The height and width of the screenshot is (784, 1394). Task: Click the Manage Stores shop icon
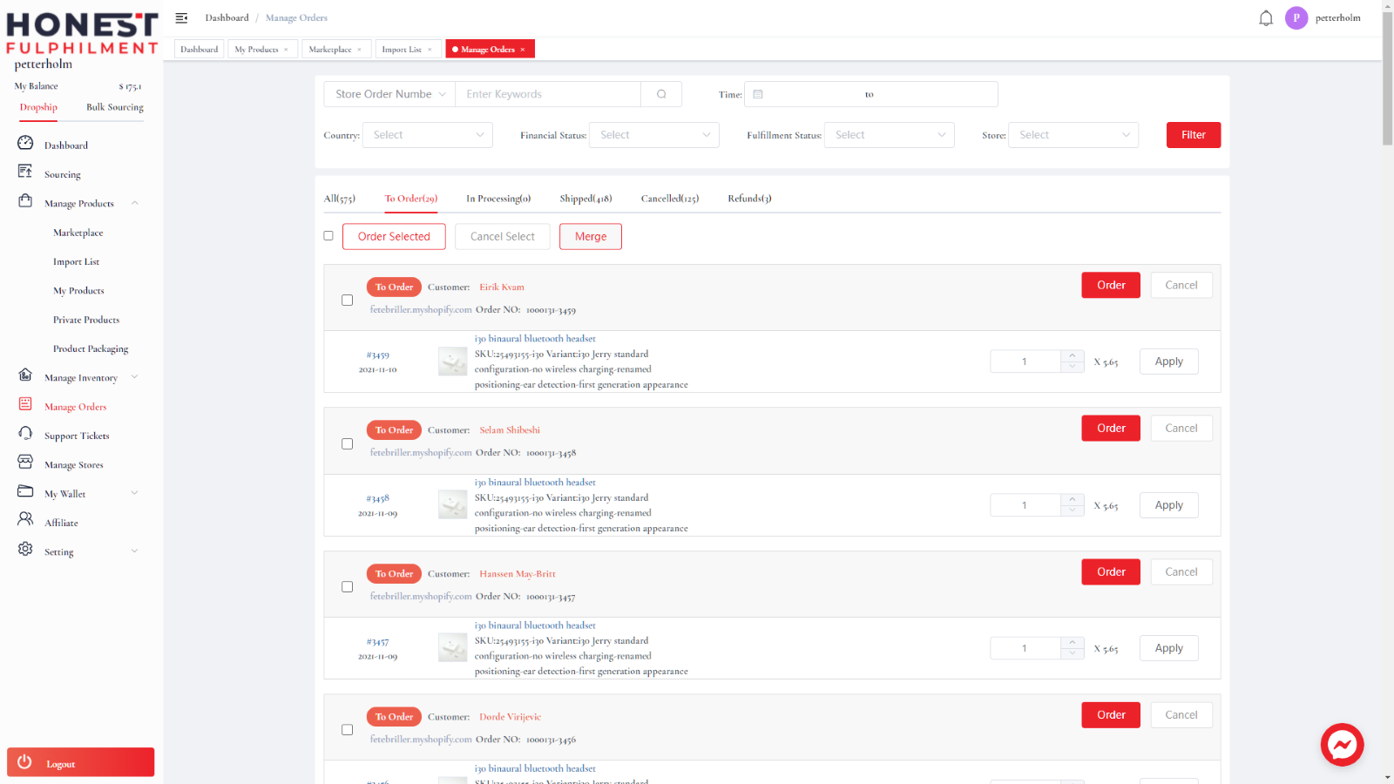[x=25, y=463]
